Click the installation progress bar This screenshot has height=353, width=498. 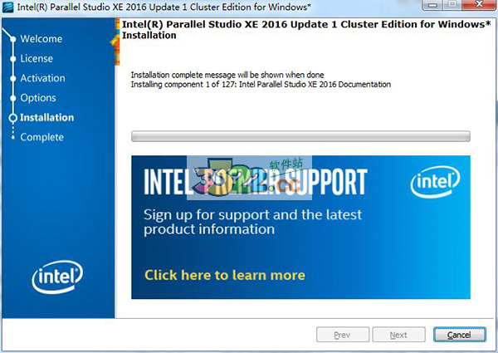pos(300,136)
